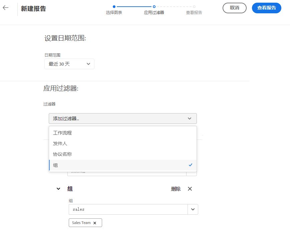Go back using the left arrow icon
The width and height of the screenshot is (290, 240).
click(x=6, y=8)
